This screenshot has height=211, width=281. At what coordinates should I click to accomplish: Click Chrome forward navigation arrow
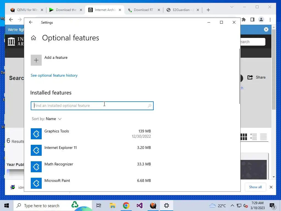20,20
